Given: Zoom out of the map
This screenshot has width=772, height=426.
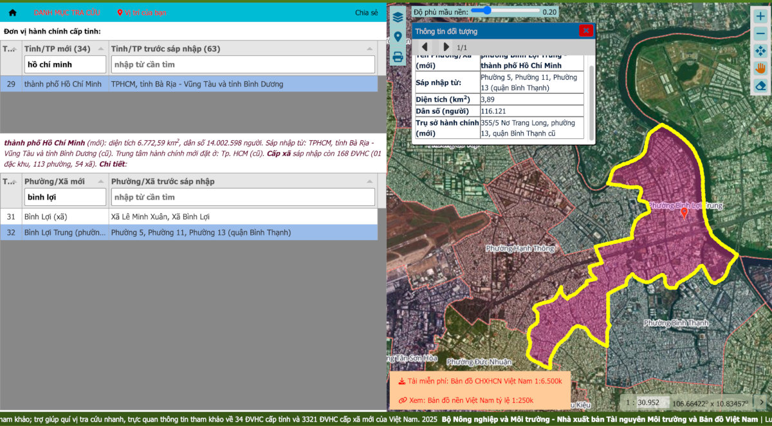Looking at the screenshot, I should coord(760,33).
